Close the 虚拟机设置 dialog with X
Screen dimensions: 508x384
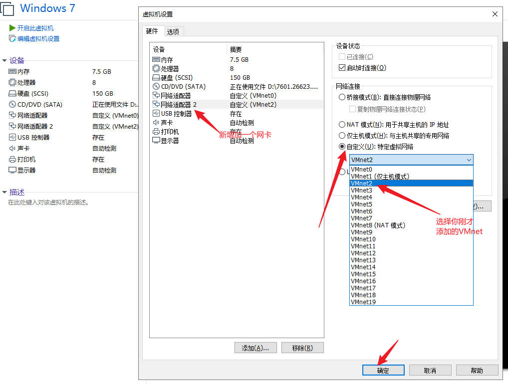pyautogui.click(x=495, y=14)
